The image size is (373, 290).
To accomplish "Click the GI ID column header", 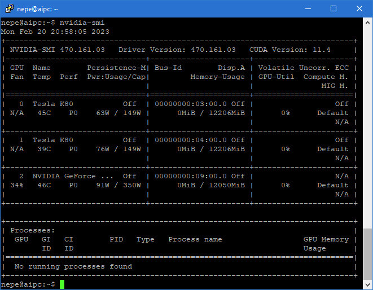I will pyautogui.click(x=46, y=244).
